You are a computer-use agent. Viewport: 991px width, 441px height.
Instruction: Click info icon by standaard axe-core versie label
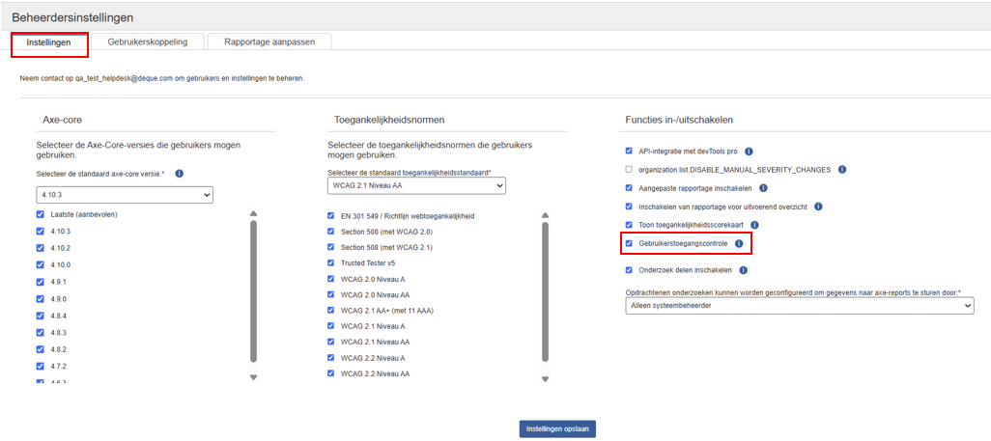tap(180, 174)
